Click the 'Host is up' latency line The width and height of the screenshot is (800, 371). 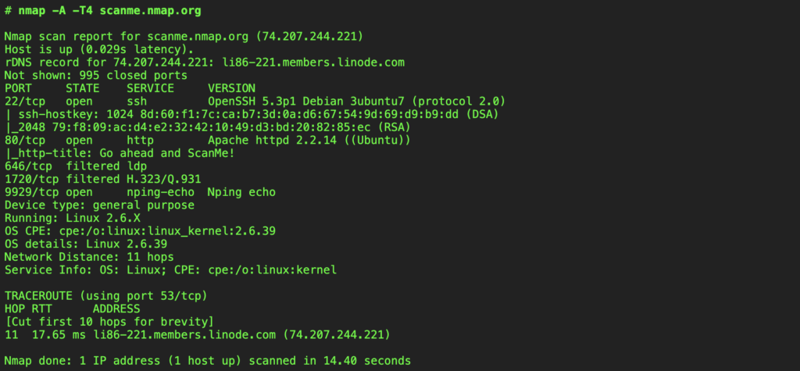(x=98, y=49)
